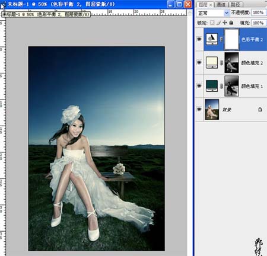Hide the Color Fill 2 layer

tap(199, 63)
